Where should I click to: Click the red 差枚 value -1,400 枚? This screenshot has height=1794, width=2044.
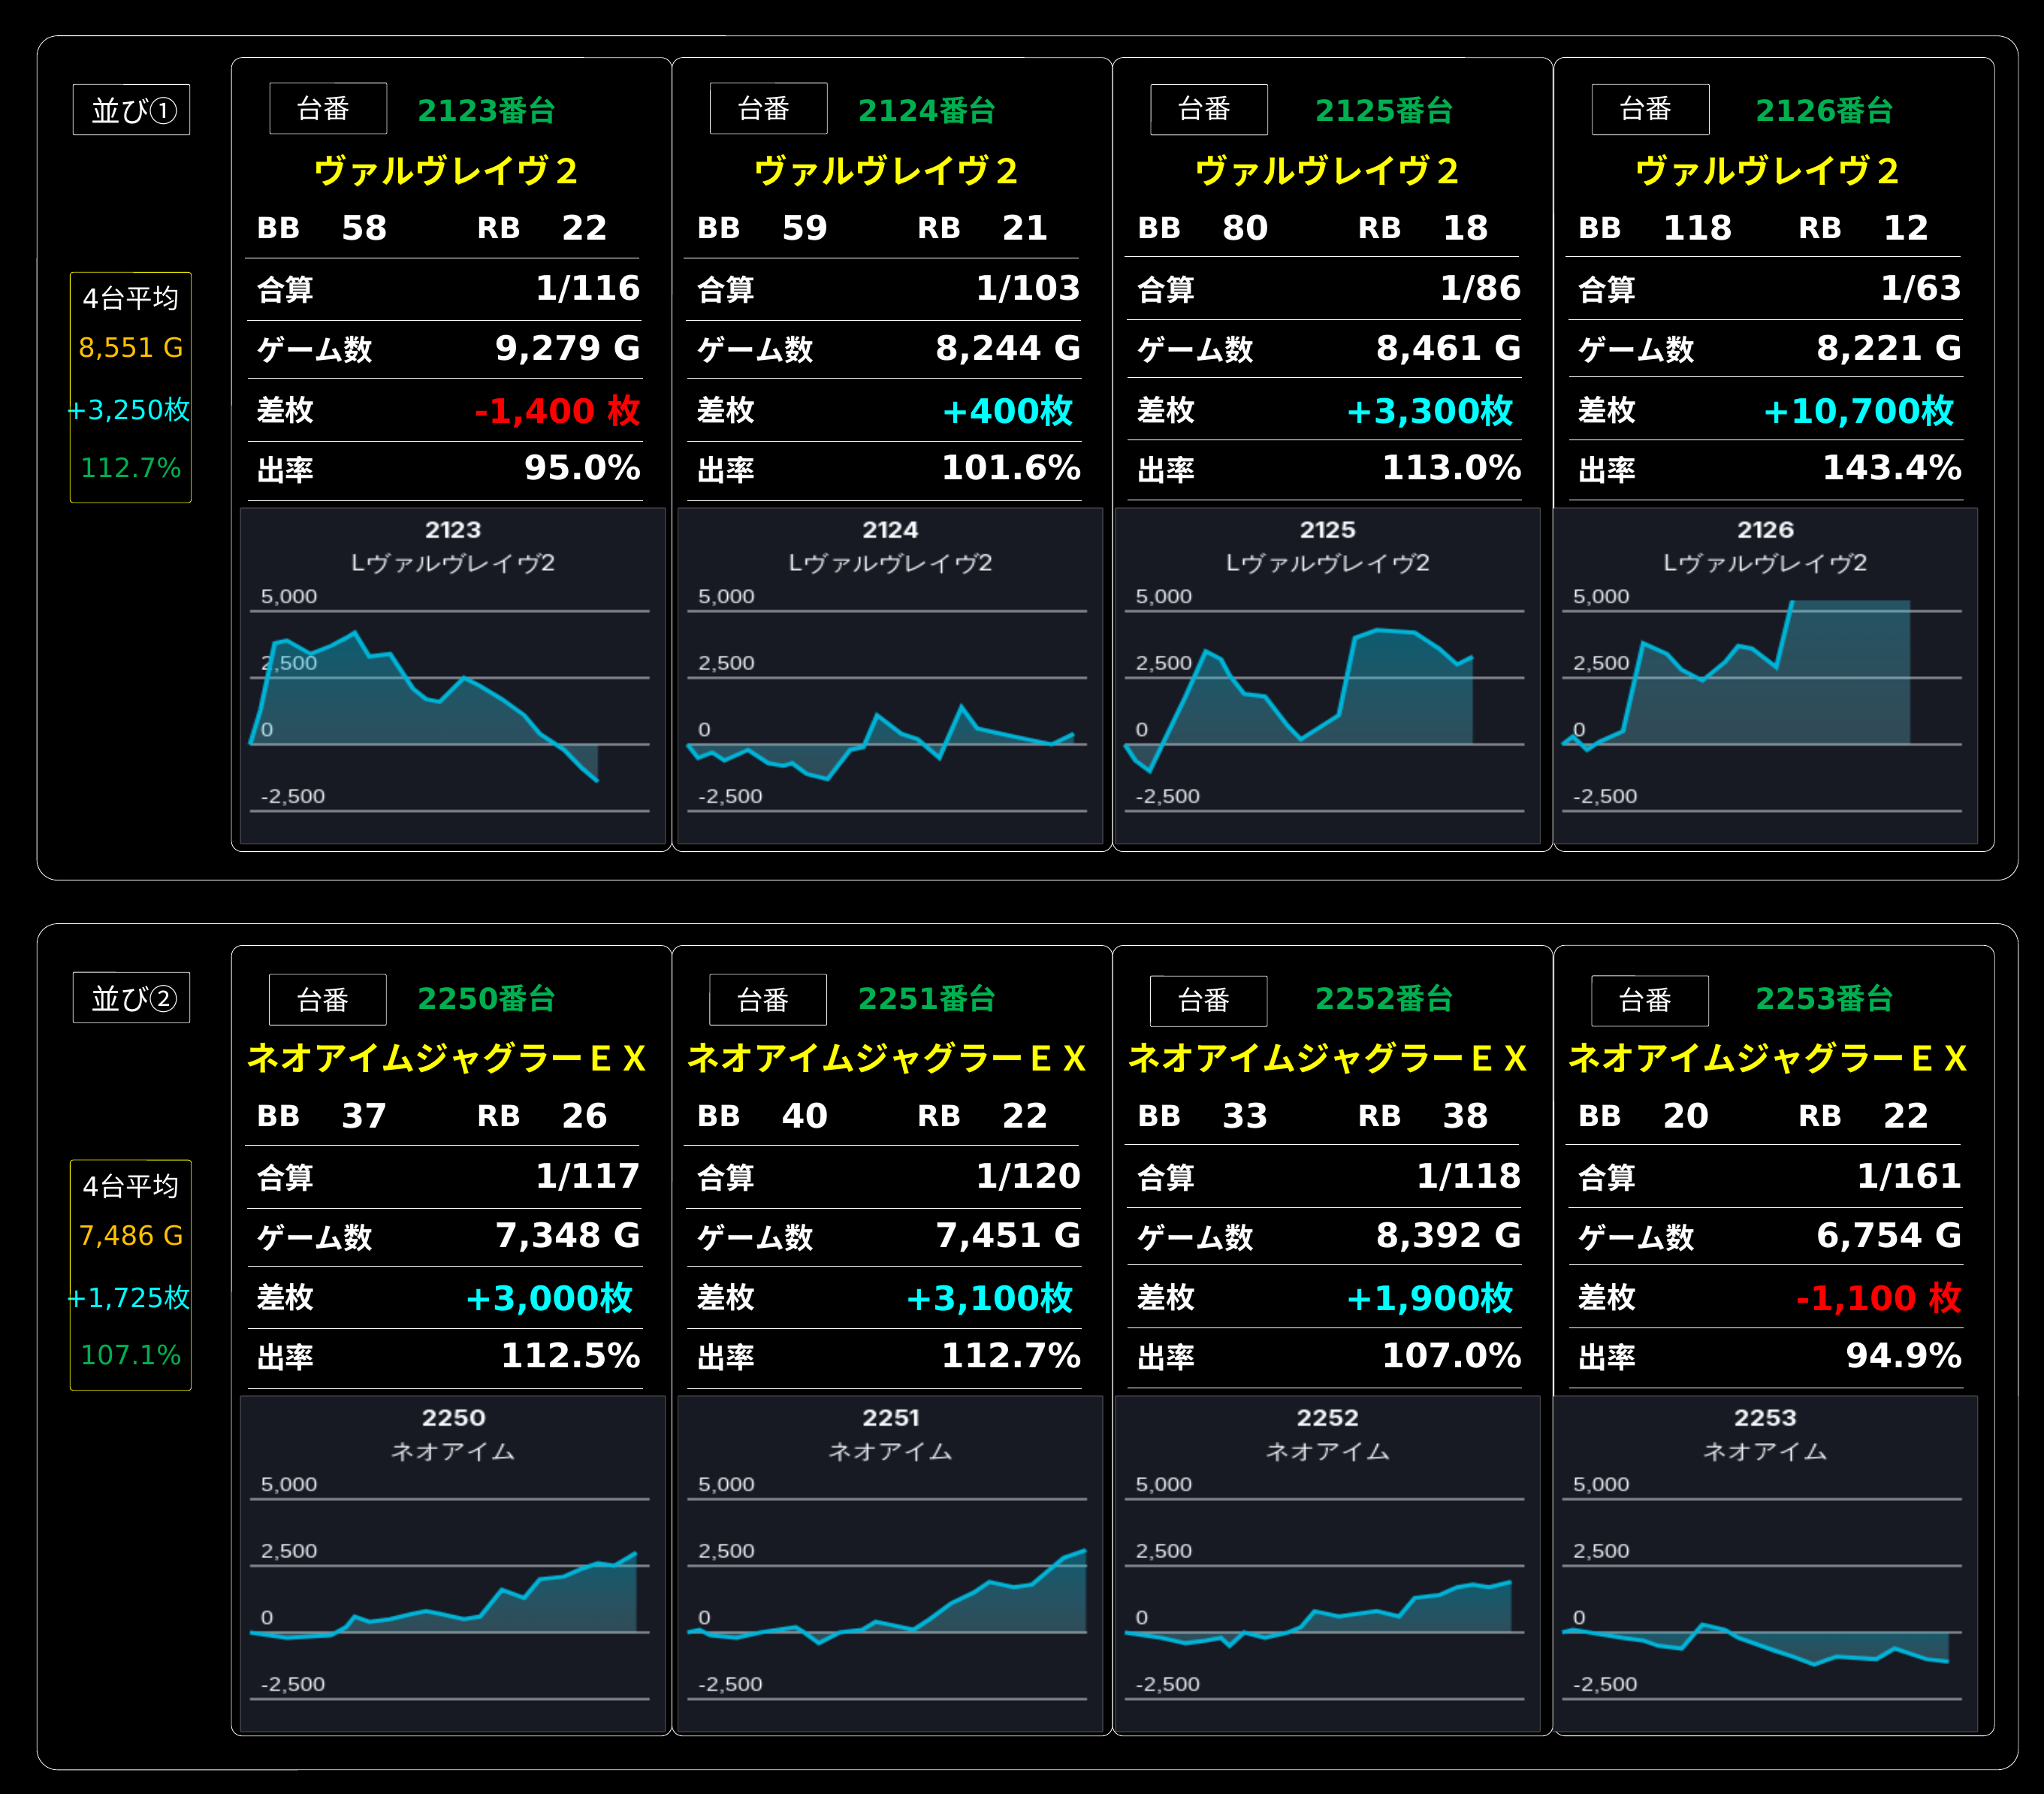[x=557, y=410]
